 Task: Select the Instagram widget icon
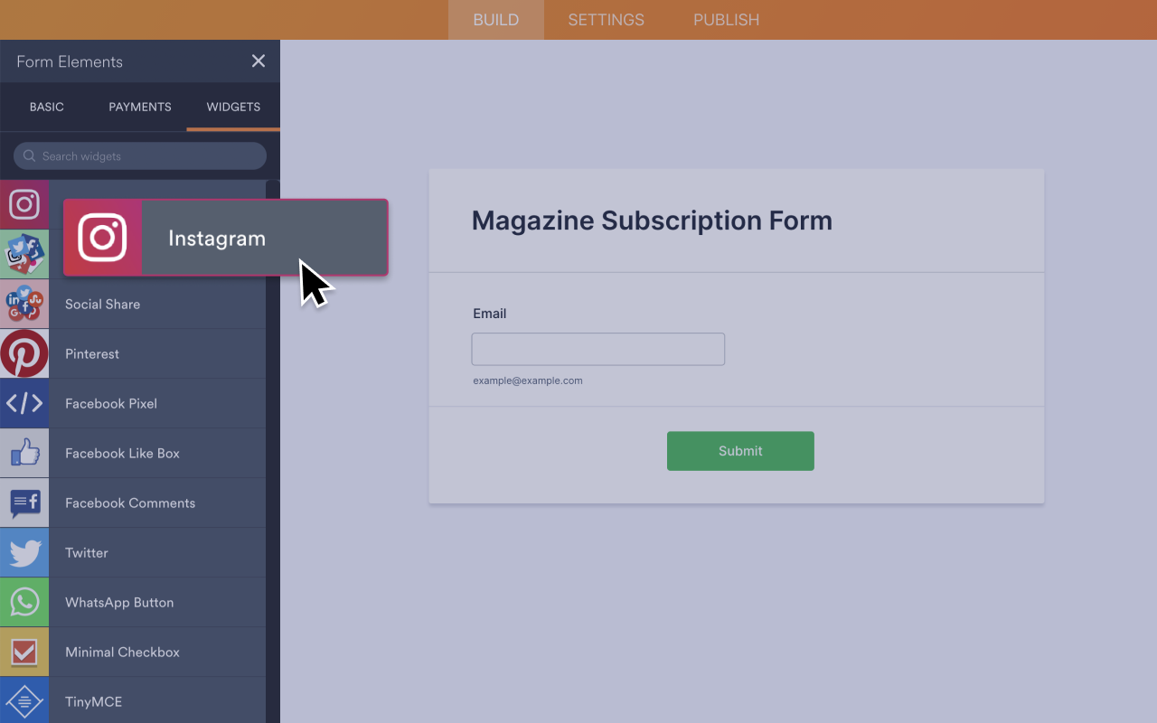(x=24, y=204)
